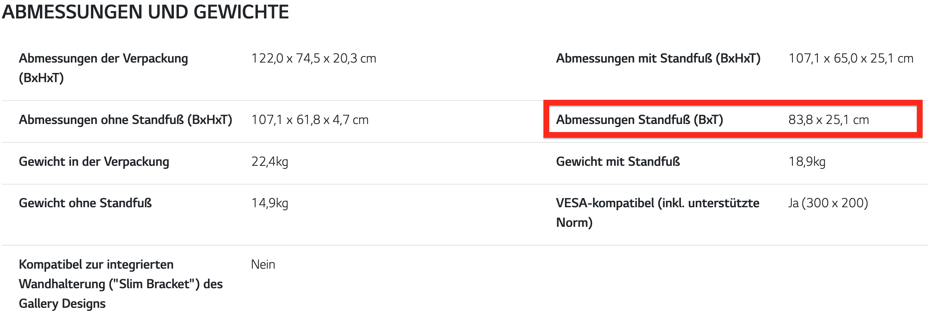Click the 'Ja (300 x 200)' VESA value

click(x=828, y=203)
